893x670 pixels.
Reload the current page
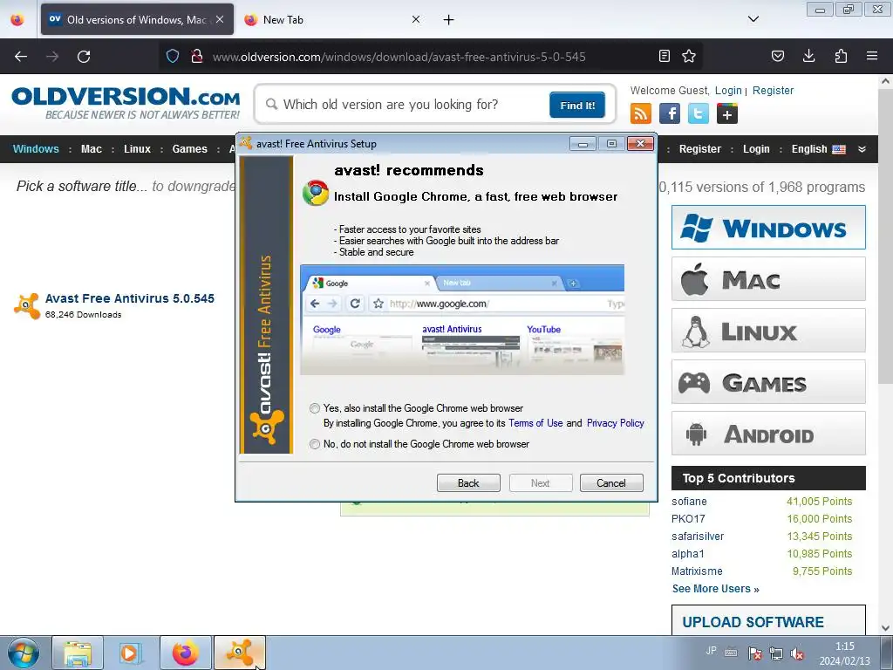(84, 57)
